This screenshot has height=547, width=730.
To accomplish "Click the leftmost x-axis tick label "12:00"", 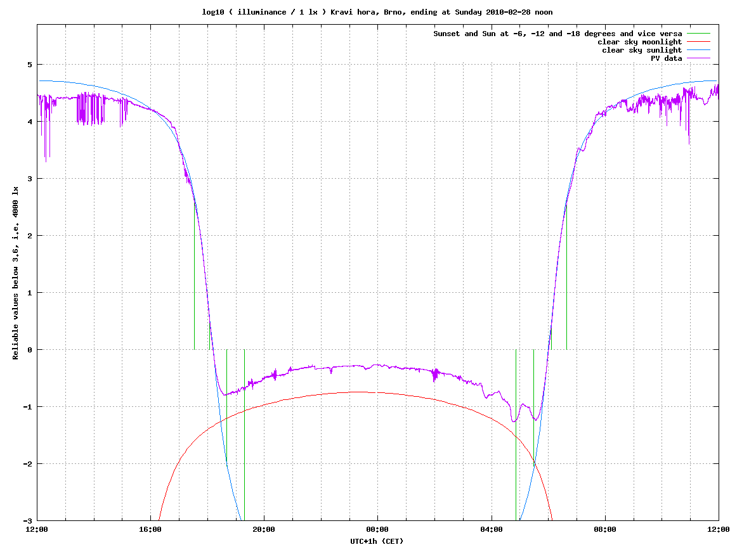I will tap(37, 529).
